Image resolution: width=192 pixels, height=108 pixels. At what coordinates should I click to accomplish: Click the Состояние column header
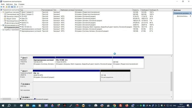coord(103,10)
